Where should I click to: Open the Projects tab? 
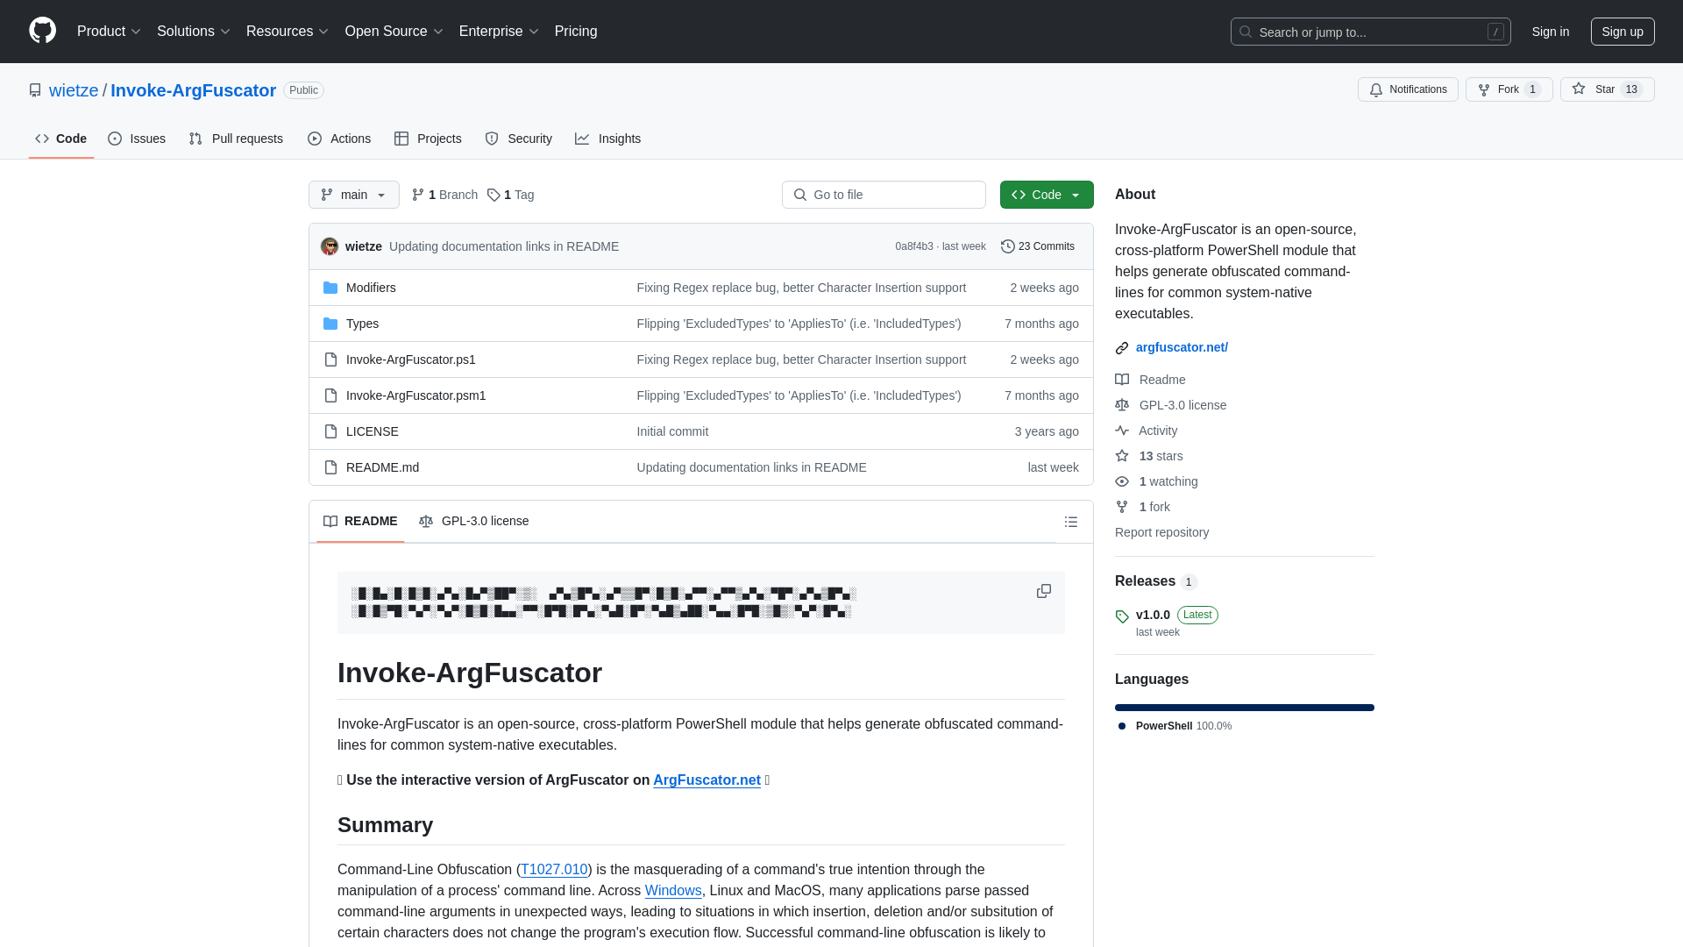coord(428,139)
